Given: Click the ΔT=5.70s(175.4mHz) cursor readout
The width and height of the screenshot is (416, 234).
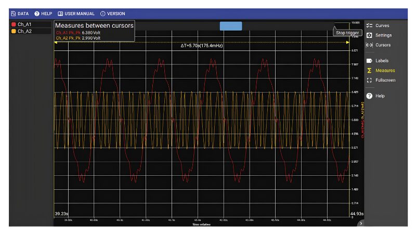Looking at the screenshot, I should (x=202, y=46).
